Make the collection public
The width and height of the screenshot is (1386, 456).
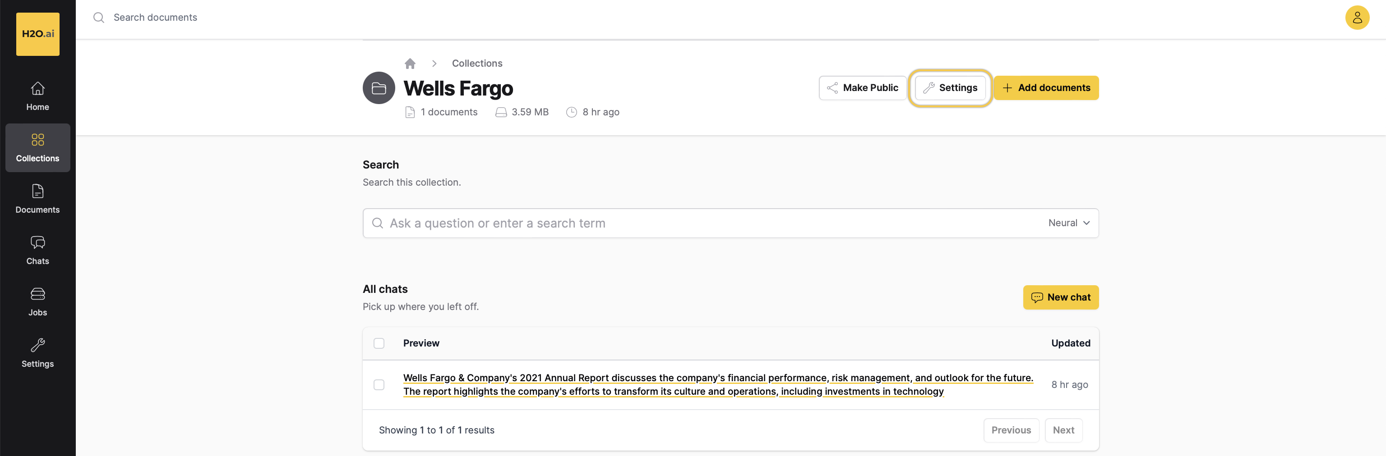(863, 87)
